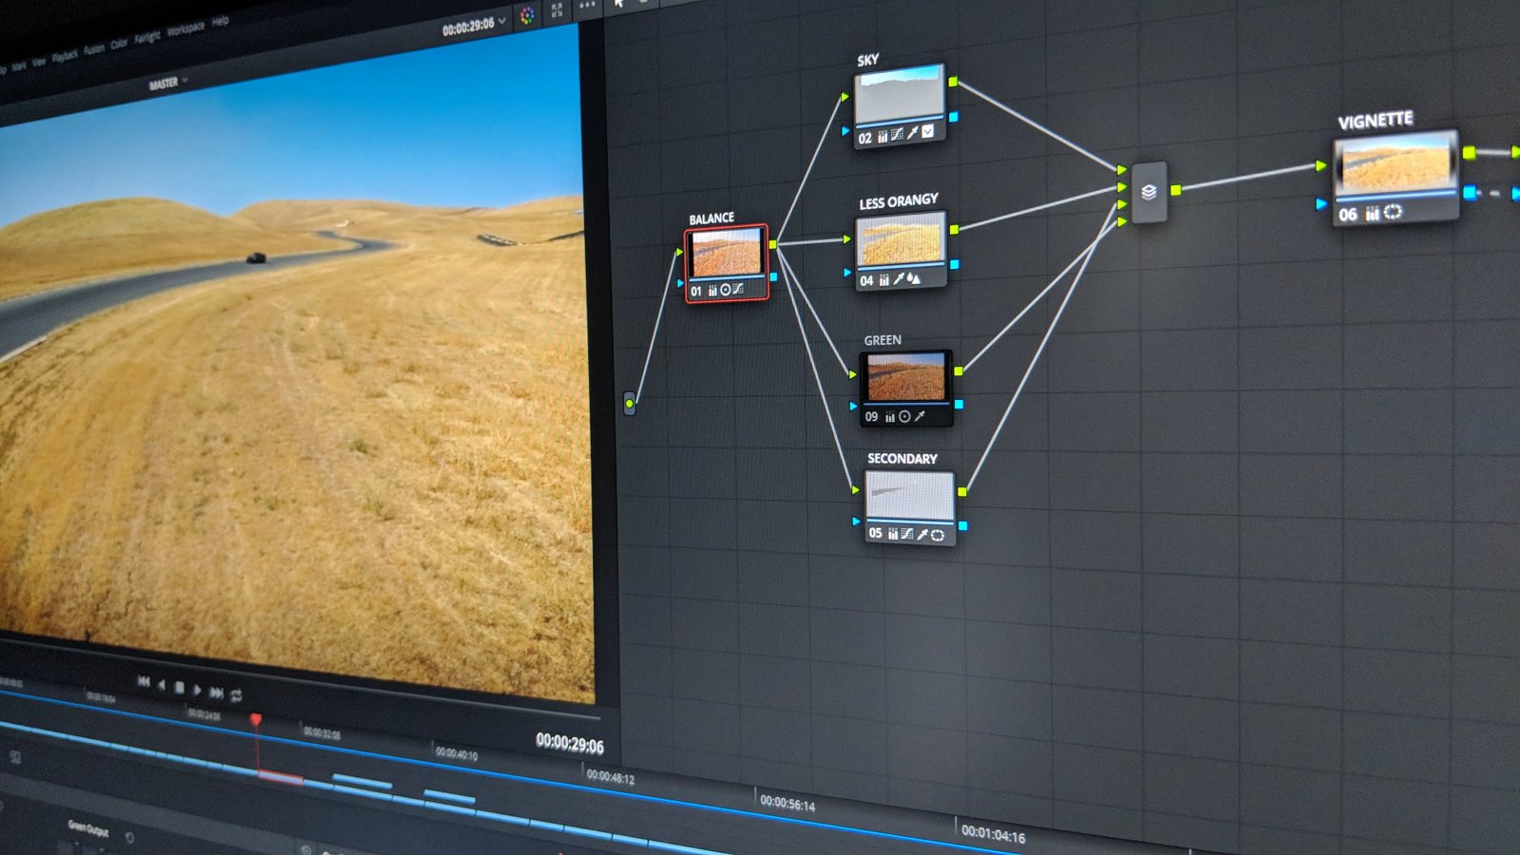This screenshot has width=1520, height=855.
Task: Click power window icon on VIGNETTE node
Action: [x=1393, y=212]
